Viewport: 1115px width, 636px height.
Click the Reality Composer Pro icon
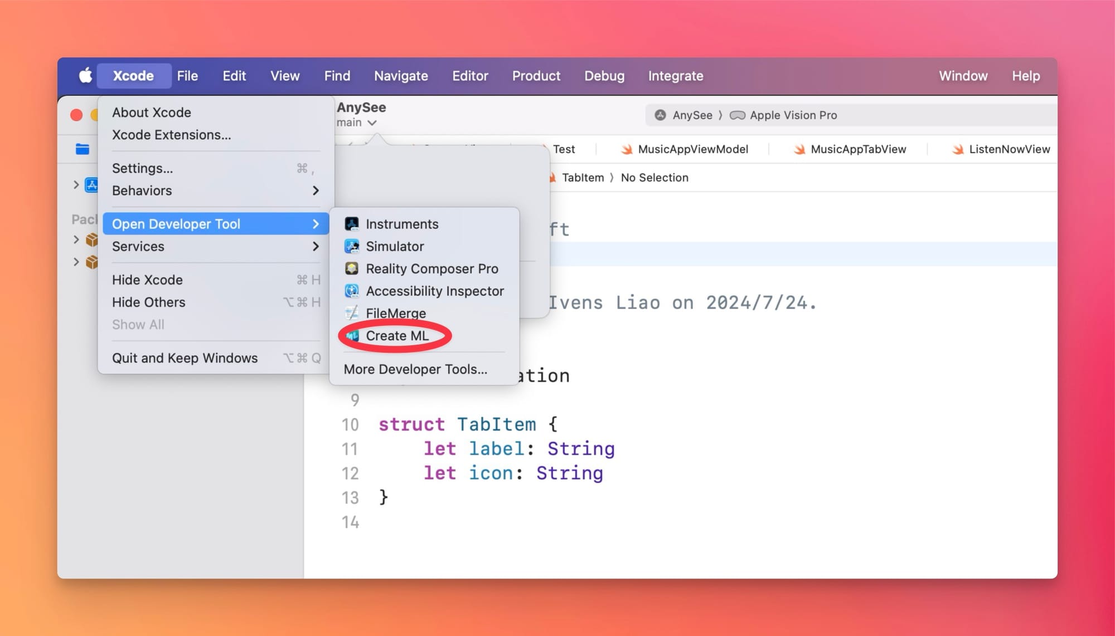(352, 268)
